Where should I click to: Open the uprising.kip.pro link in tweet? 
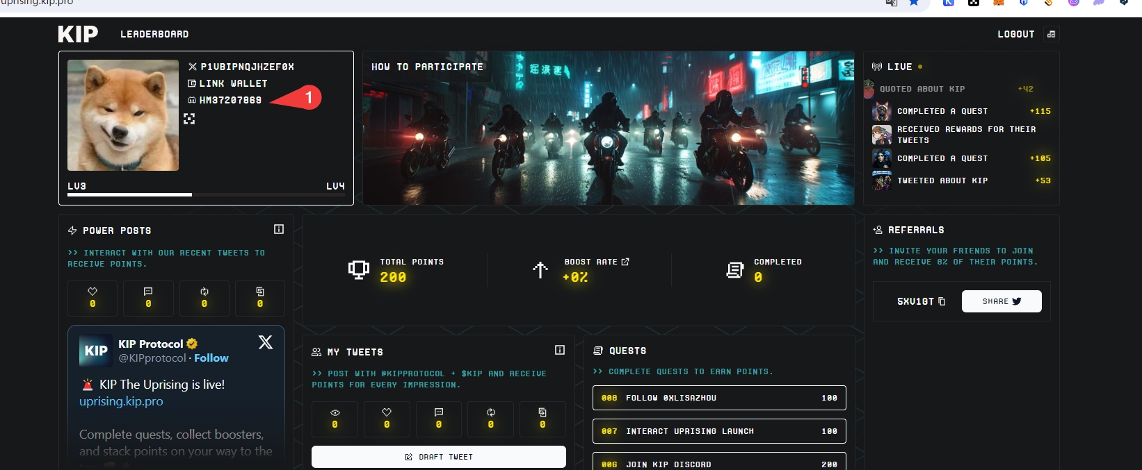pos(121,401)
